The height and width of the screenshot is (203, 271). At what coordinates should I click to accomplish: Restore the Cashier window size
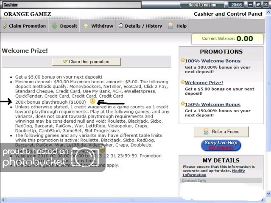click(258, 5)
